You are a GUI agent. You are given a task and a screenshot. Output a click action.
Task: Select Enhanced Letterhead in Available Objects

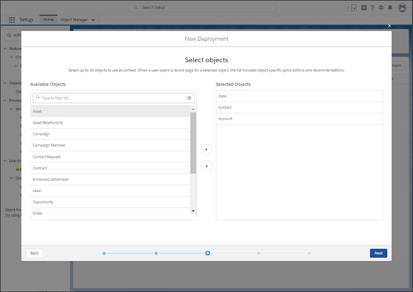[110, 179]
